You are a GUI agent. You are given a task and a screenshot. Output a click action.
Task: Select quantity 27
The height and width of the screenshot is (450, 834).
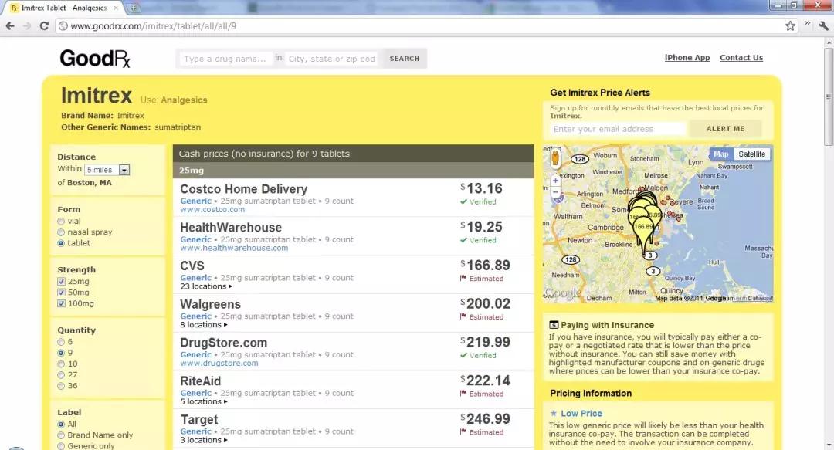click(61, 375)
